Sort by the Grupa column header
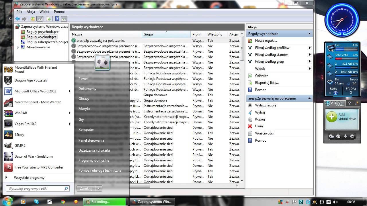This screenshot has width=367, height=206. 166,34
